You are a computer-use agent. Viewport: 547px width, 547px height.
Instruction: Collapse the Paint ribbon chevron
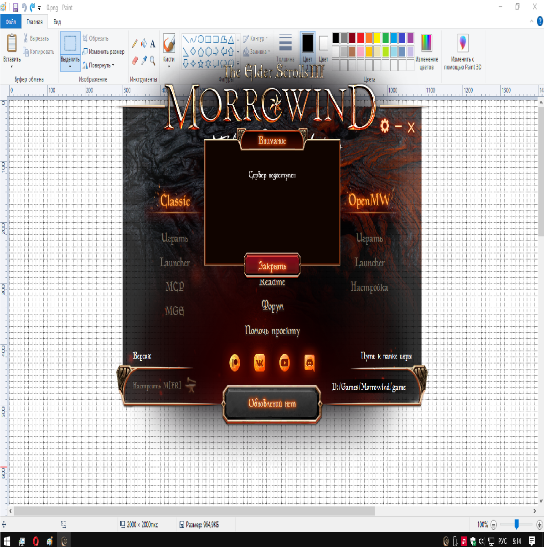pos(532,21)
